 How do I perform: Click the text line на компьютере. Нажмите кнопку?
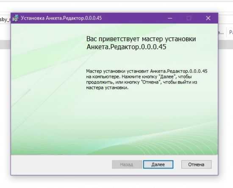139,77
